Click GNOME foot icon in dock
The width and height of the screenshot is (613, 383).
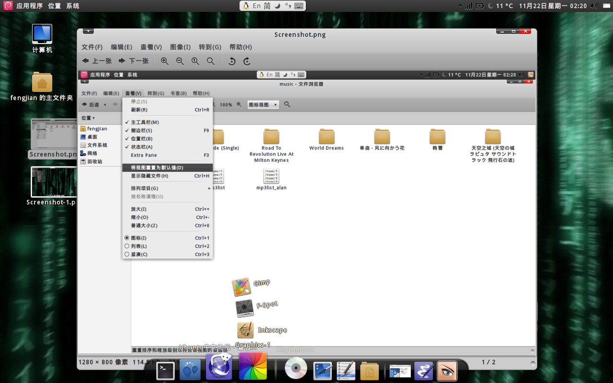[x=190, y=370]
